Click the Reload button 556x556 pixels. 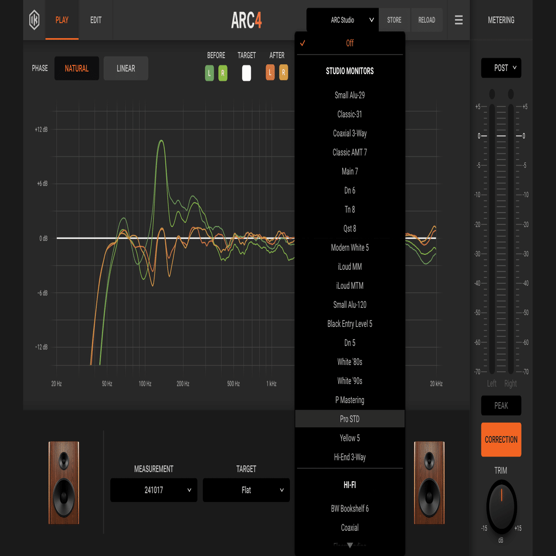point(427,20)
